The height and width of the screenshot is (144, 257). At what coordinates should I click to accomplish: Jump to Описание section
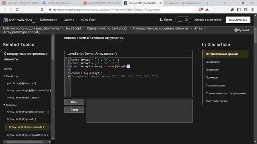(x=212, y=70)
